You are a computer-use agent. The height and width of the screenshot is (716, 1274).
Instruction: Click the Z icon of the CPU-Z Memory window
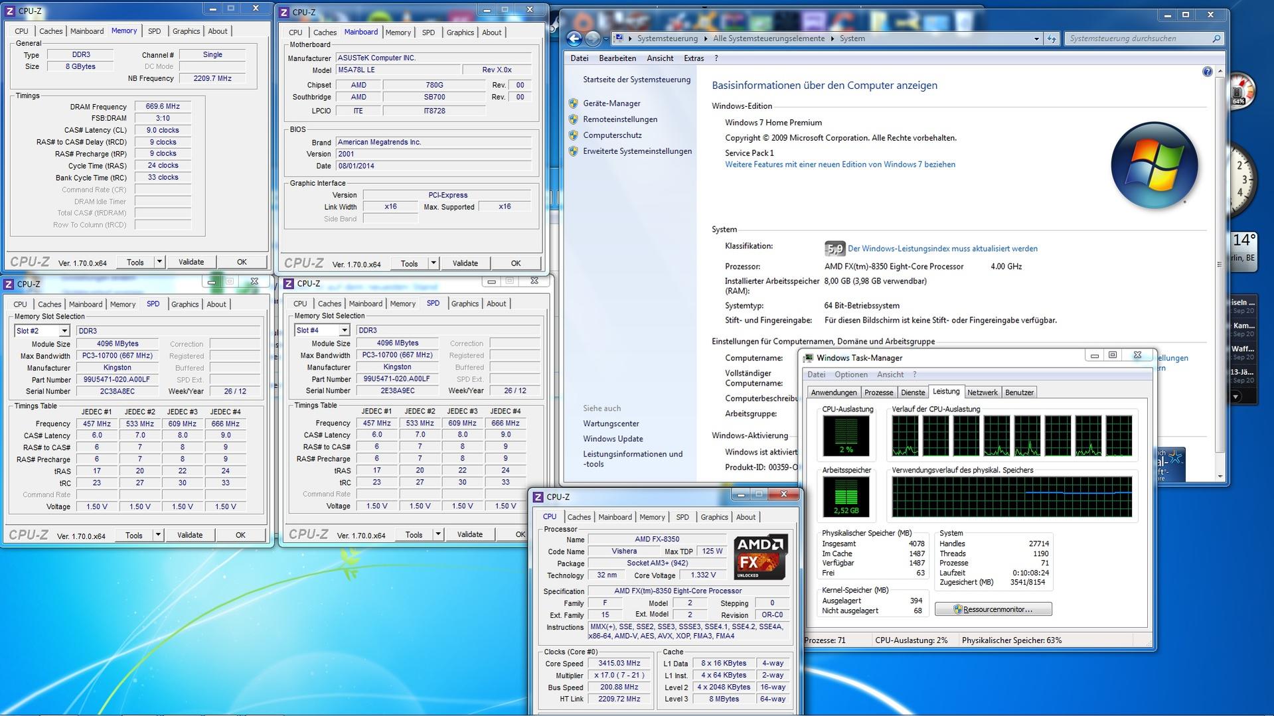point(9,11)
